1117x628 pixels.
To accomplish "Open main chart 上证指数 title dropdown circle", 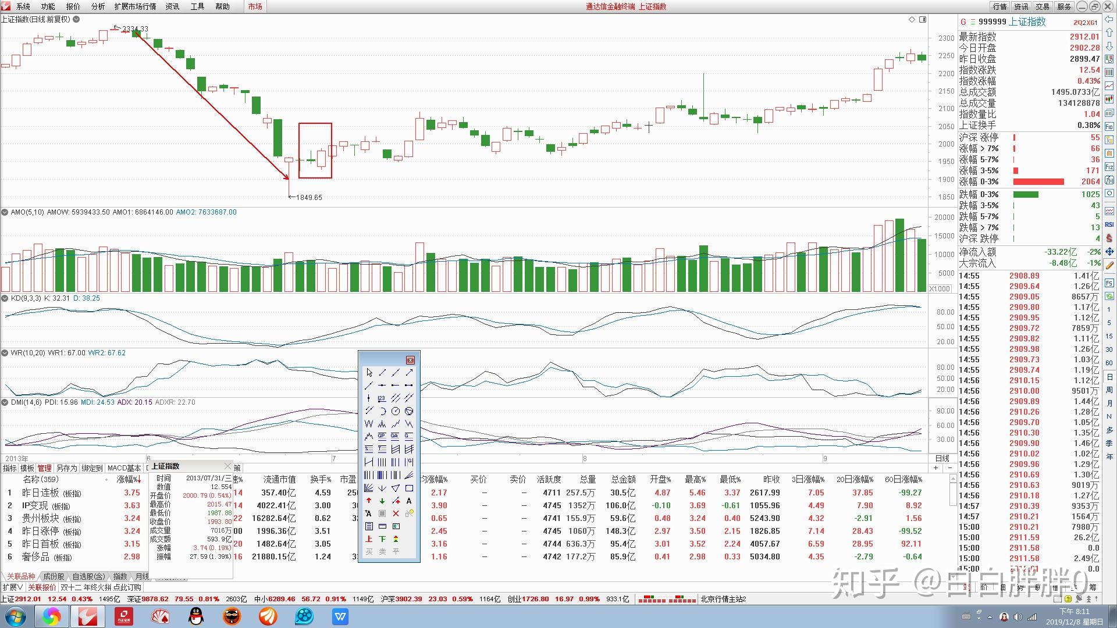I will tap(76, 19).
